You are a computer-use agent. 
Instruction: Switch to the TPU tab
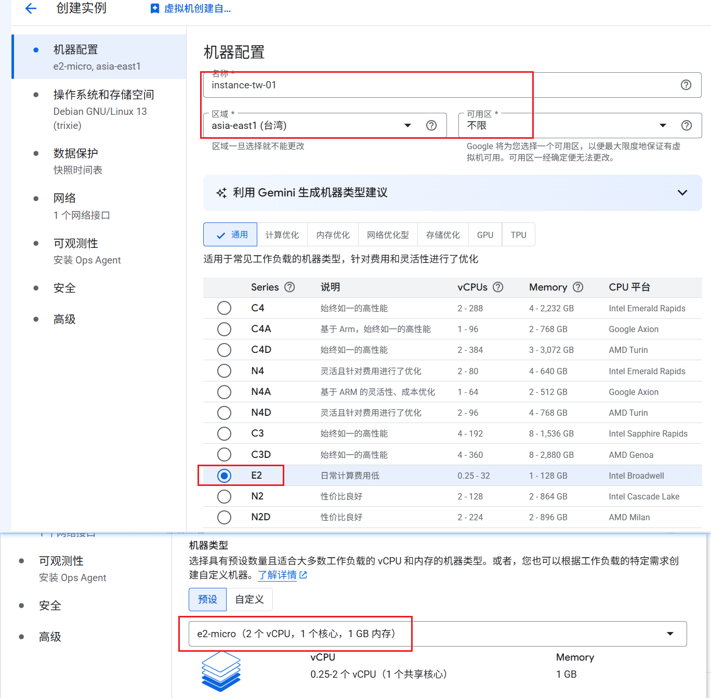519,234
